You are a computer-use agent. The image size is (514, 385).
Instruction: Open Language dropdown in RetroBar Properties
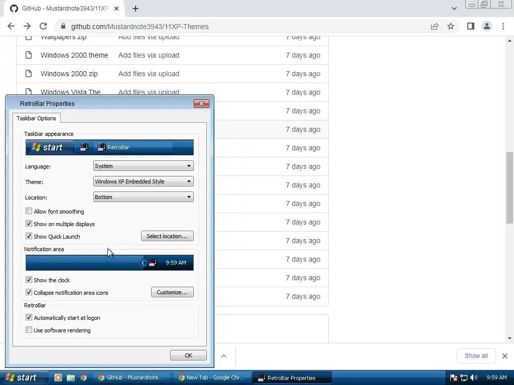coord(143,166)
